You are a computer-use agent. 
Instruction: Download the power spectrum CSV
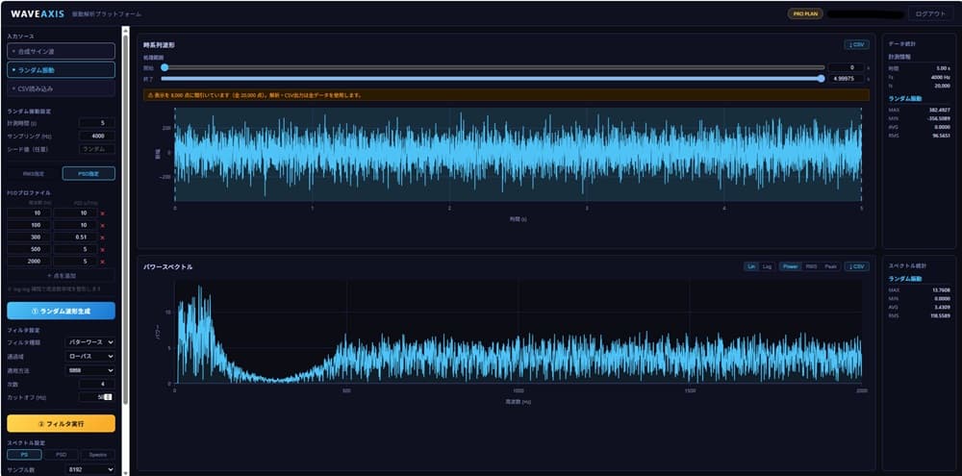(x=856, y=266)
